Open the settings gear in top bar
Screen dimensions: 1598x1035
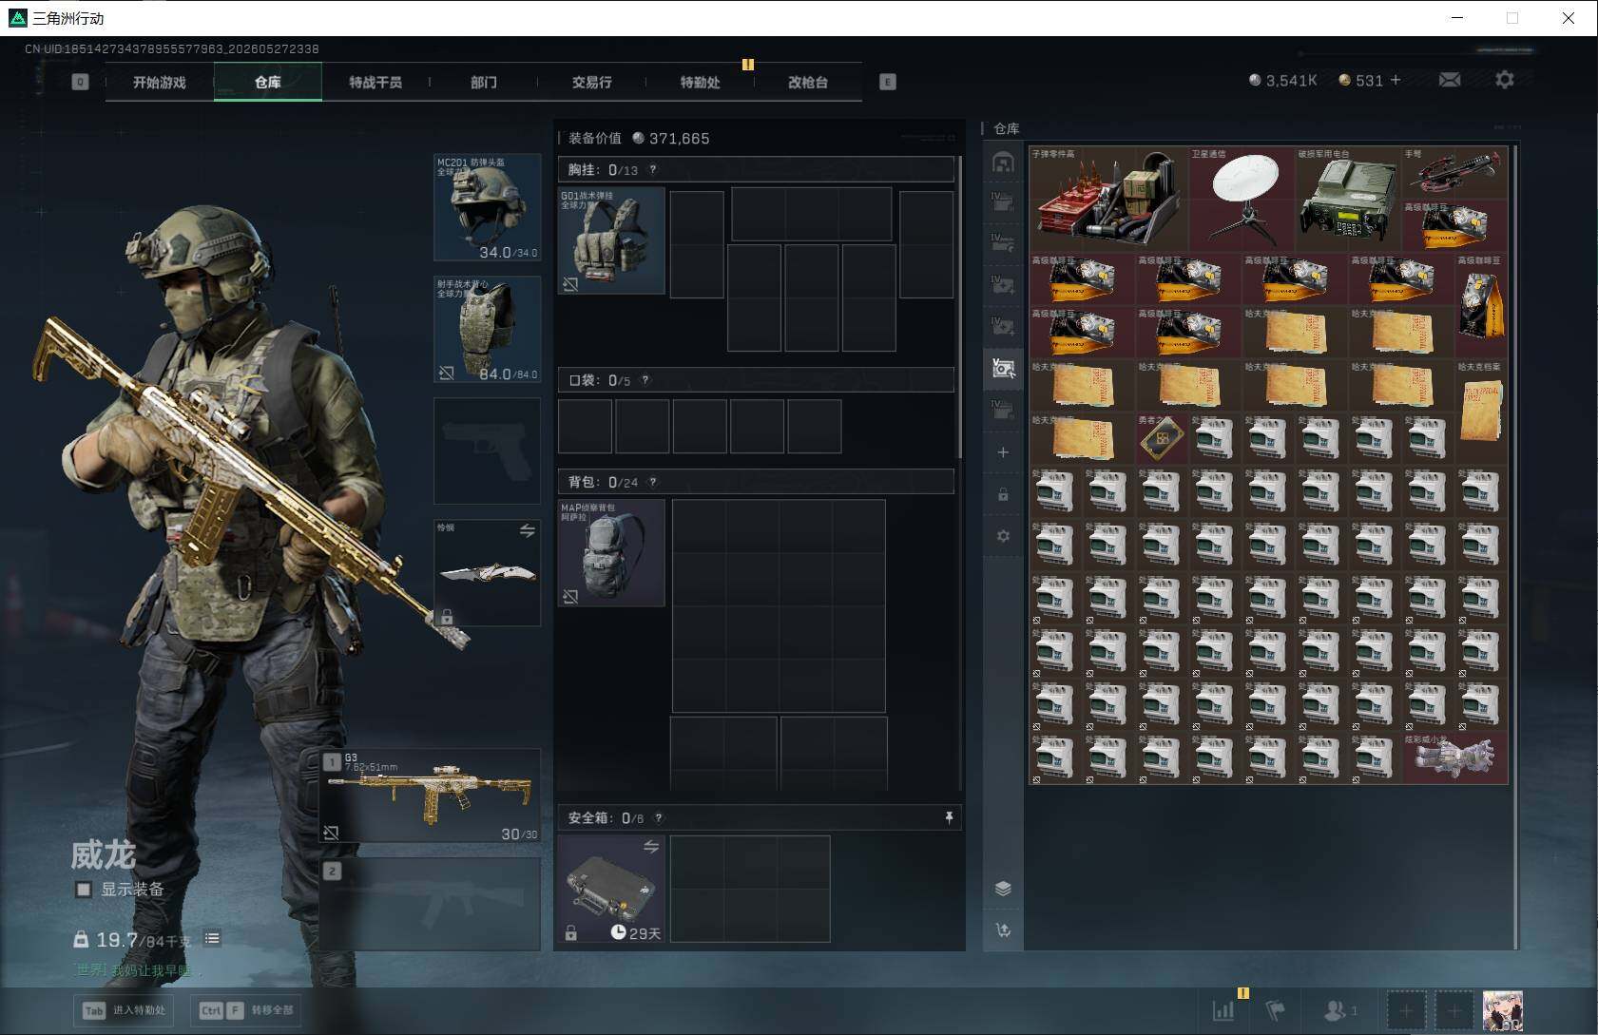[1504, 81]
